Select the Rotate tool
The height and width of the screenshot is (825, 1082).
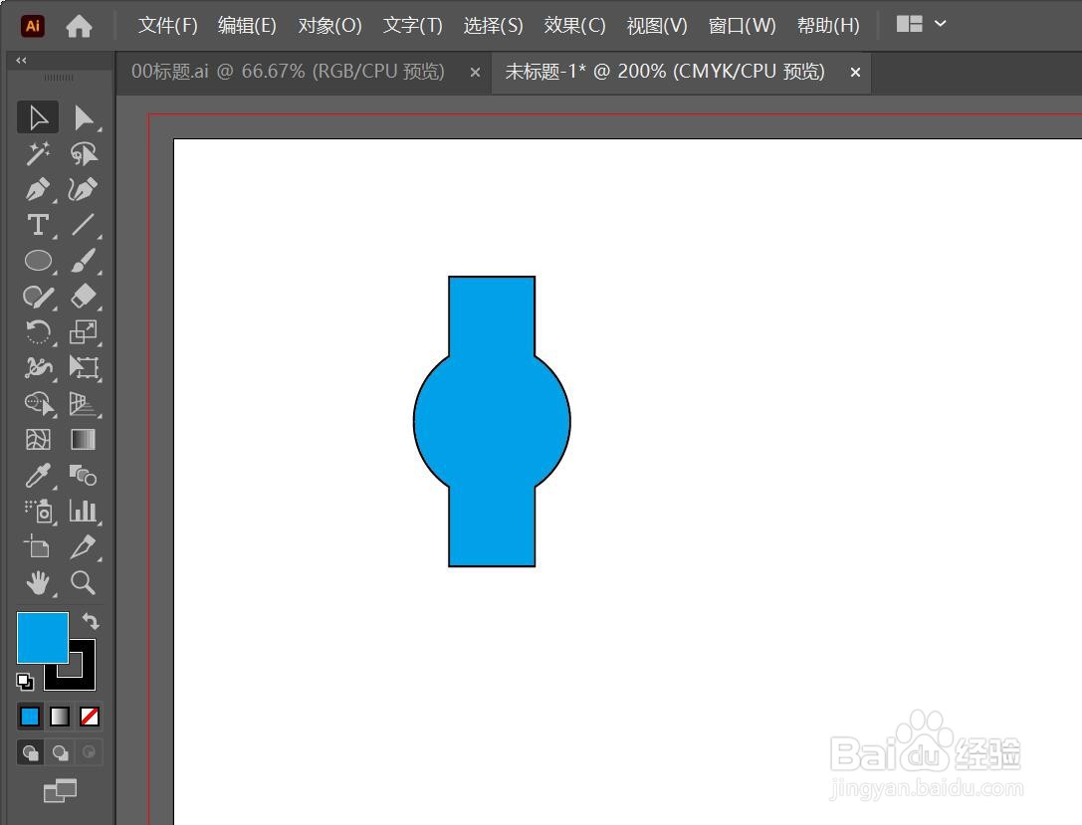(38, 332)
